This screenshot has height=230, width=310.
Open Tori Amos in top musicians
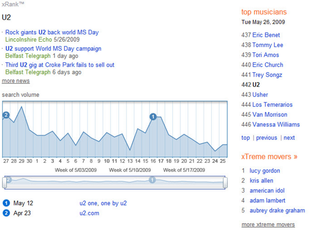pyautogui.click(x=266, y=55)
